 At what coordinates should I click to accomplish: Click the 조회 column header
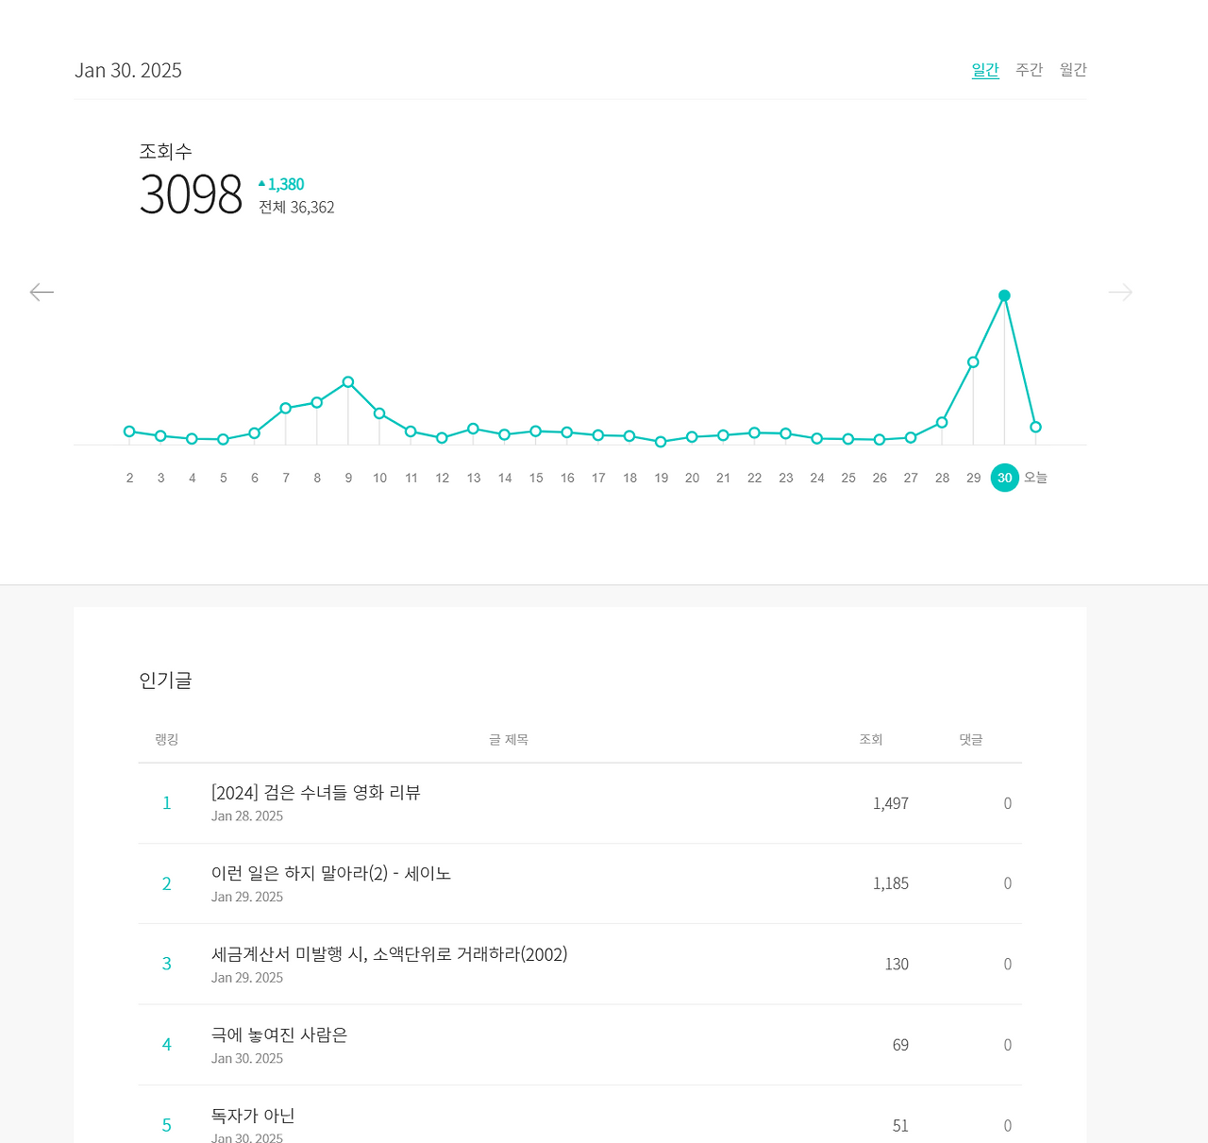(870, 739)
